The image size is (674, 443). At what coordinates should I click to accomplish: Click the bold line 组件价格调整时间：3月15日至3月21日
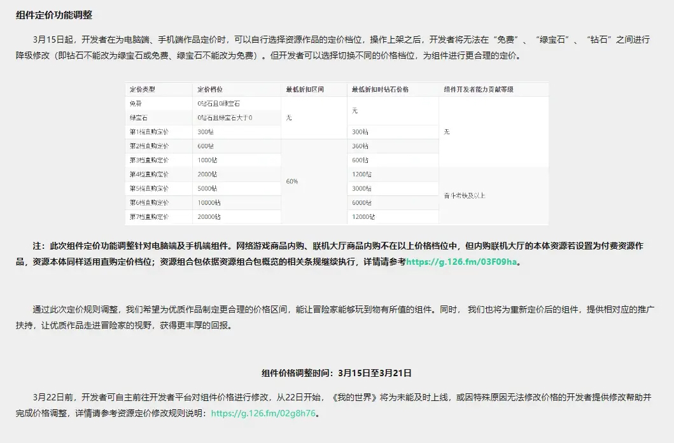pos(337,373)
